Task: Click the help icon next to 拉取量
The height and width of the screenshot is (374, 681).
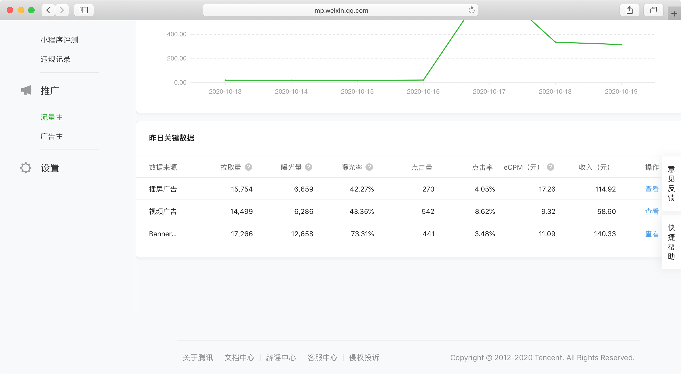Action: coord(248,167)
